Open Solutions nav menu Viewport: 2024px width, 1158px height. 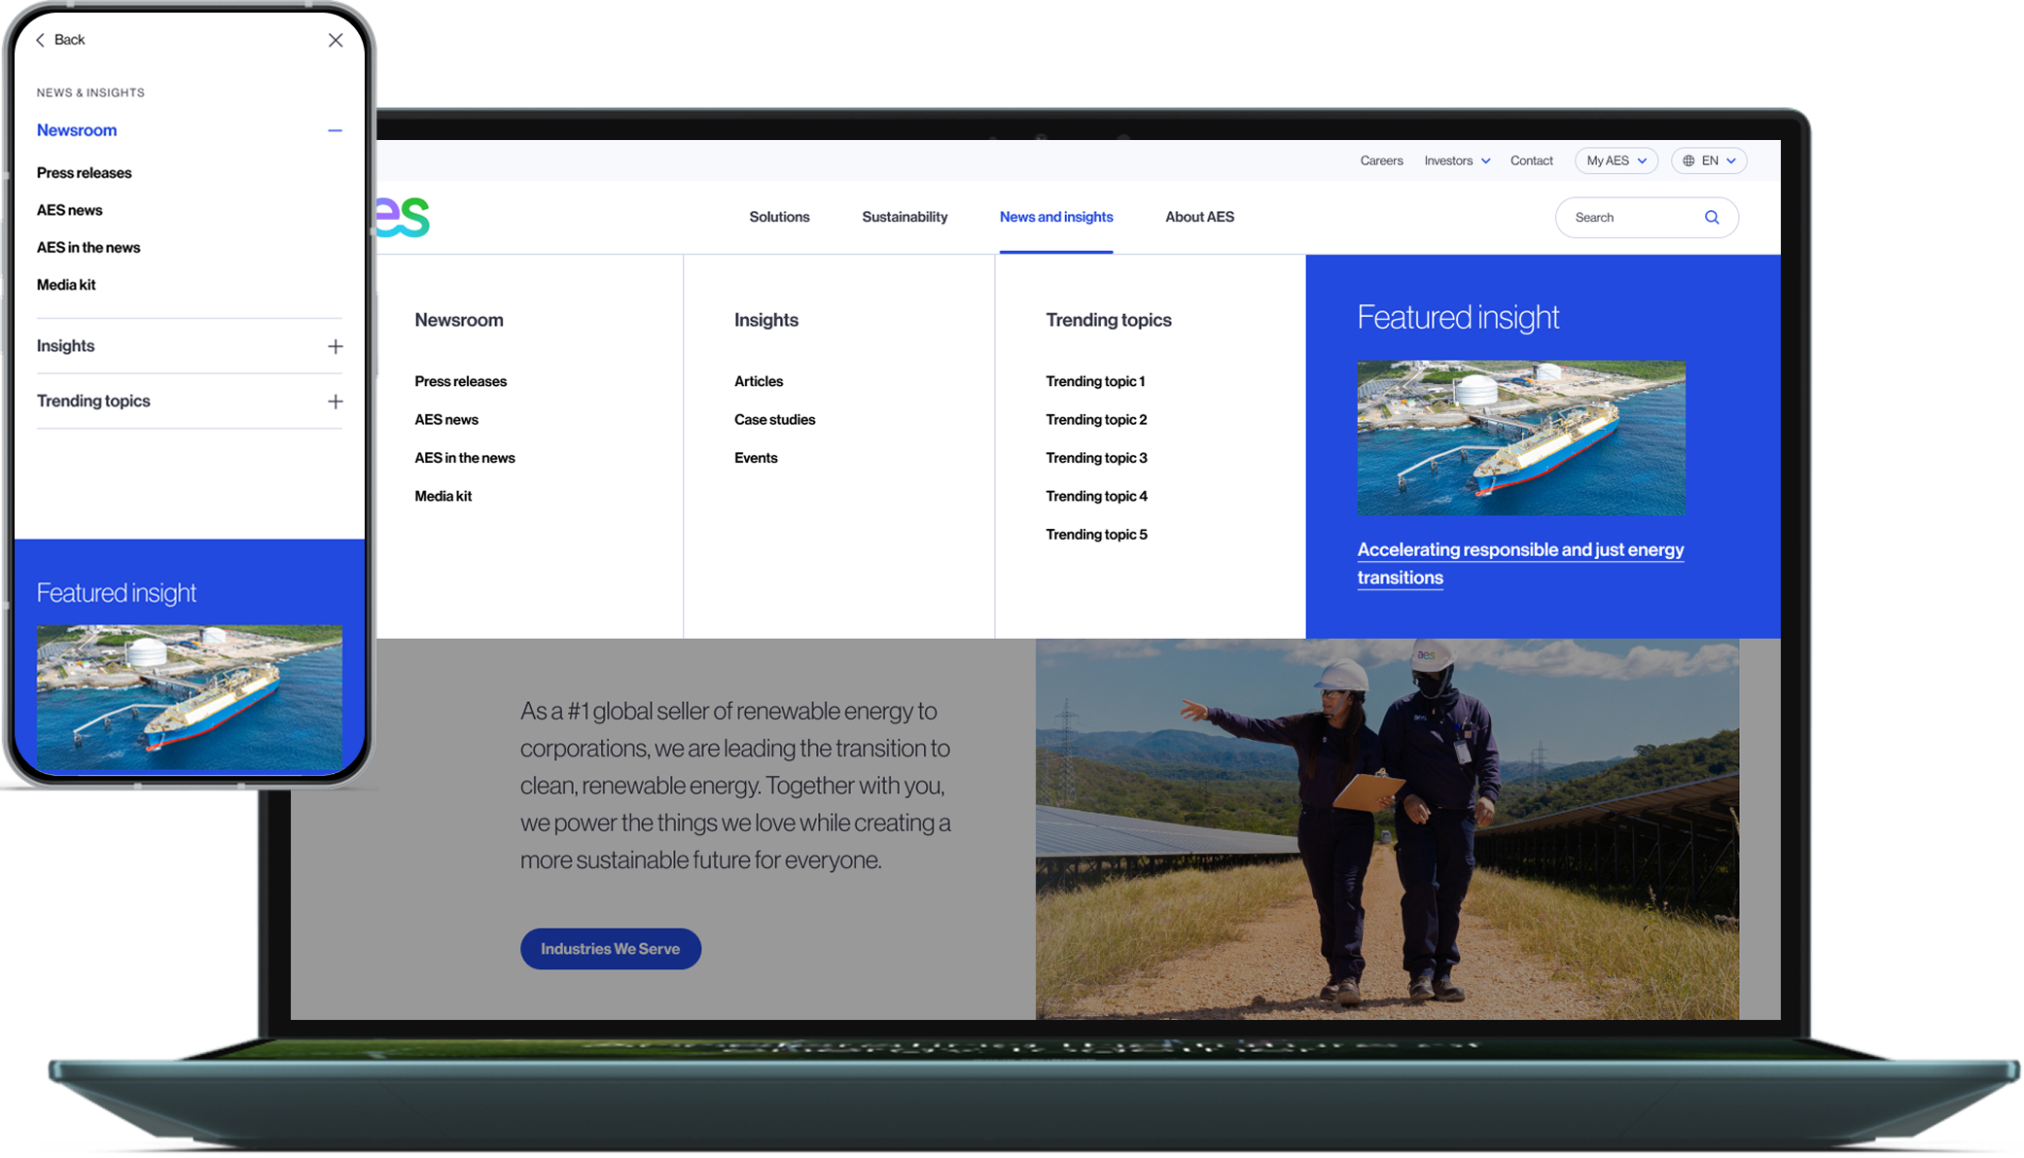point(779,217)
